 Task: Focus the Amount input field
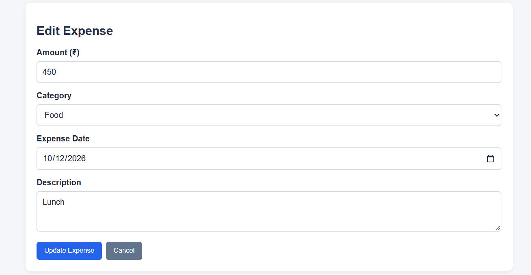(x=269, y=72)
